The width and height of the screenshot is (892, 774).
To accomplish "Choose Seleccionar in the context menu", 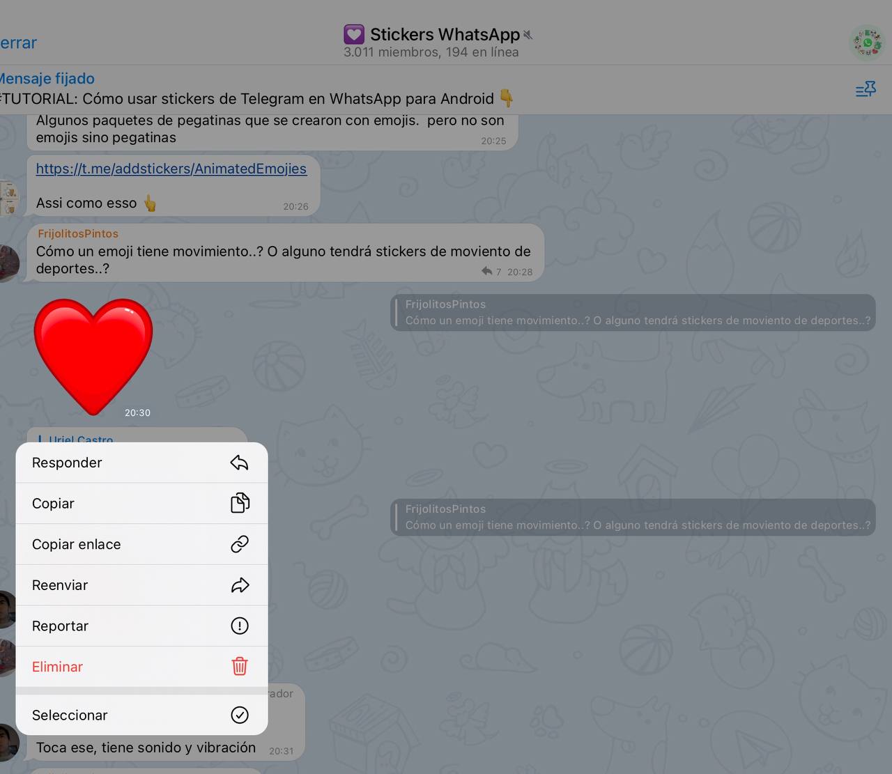I will [142, 715].
